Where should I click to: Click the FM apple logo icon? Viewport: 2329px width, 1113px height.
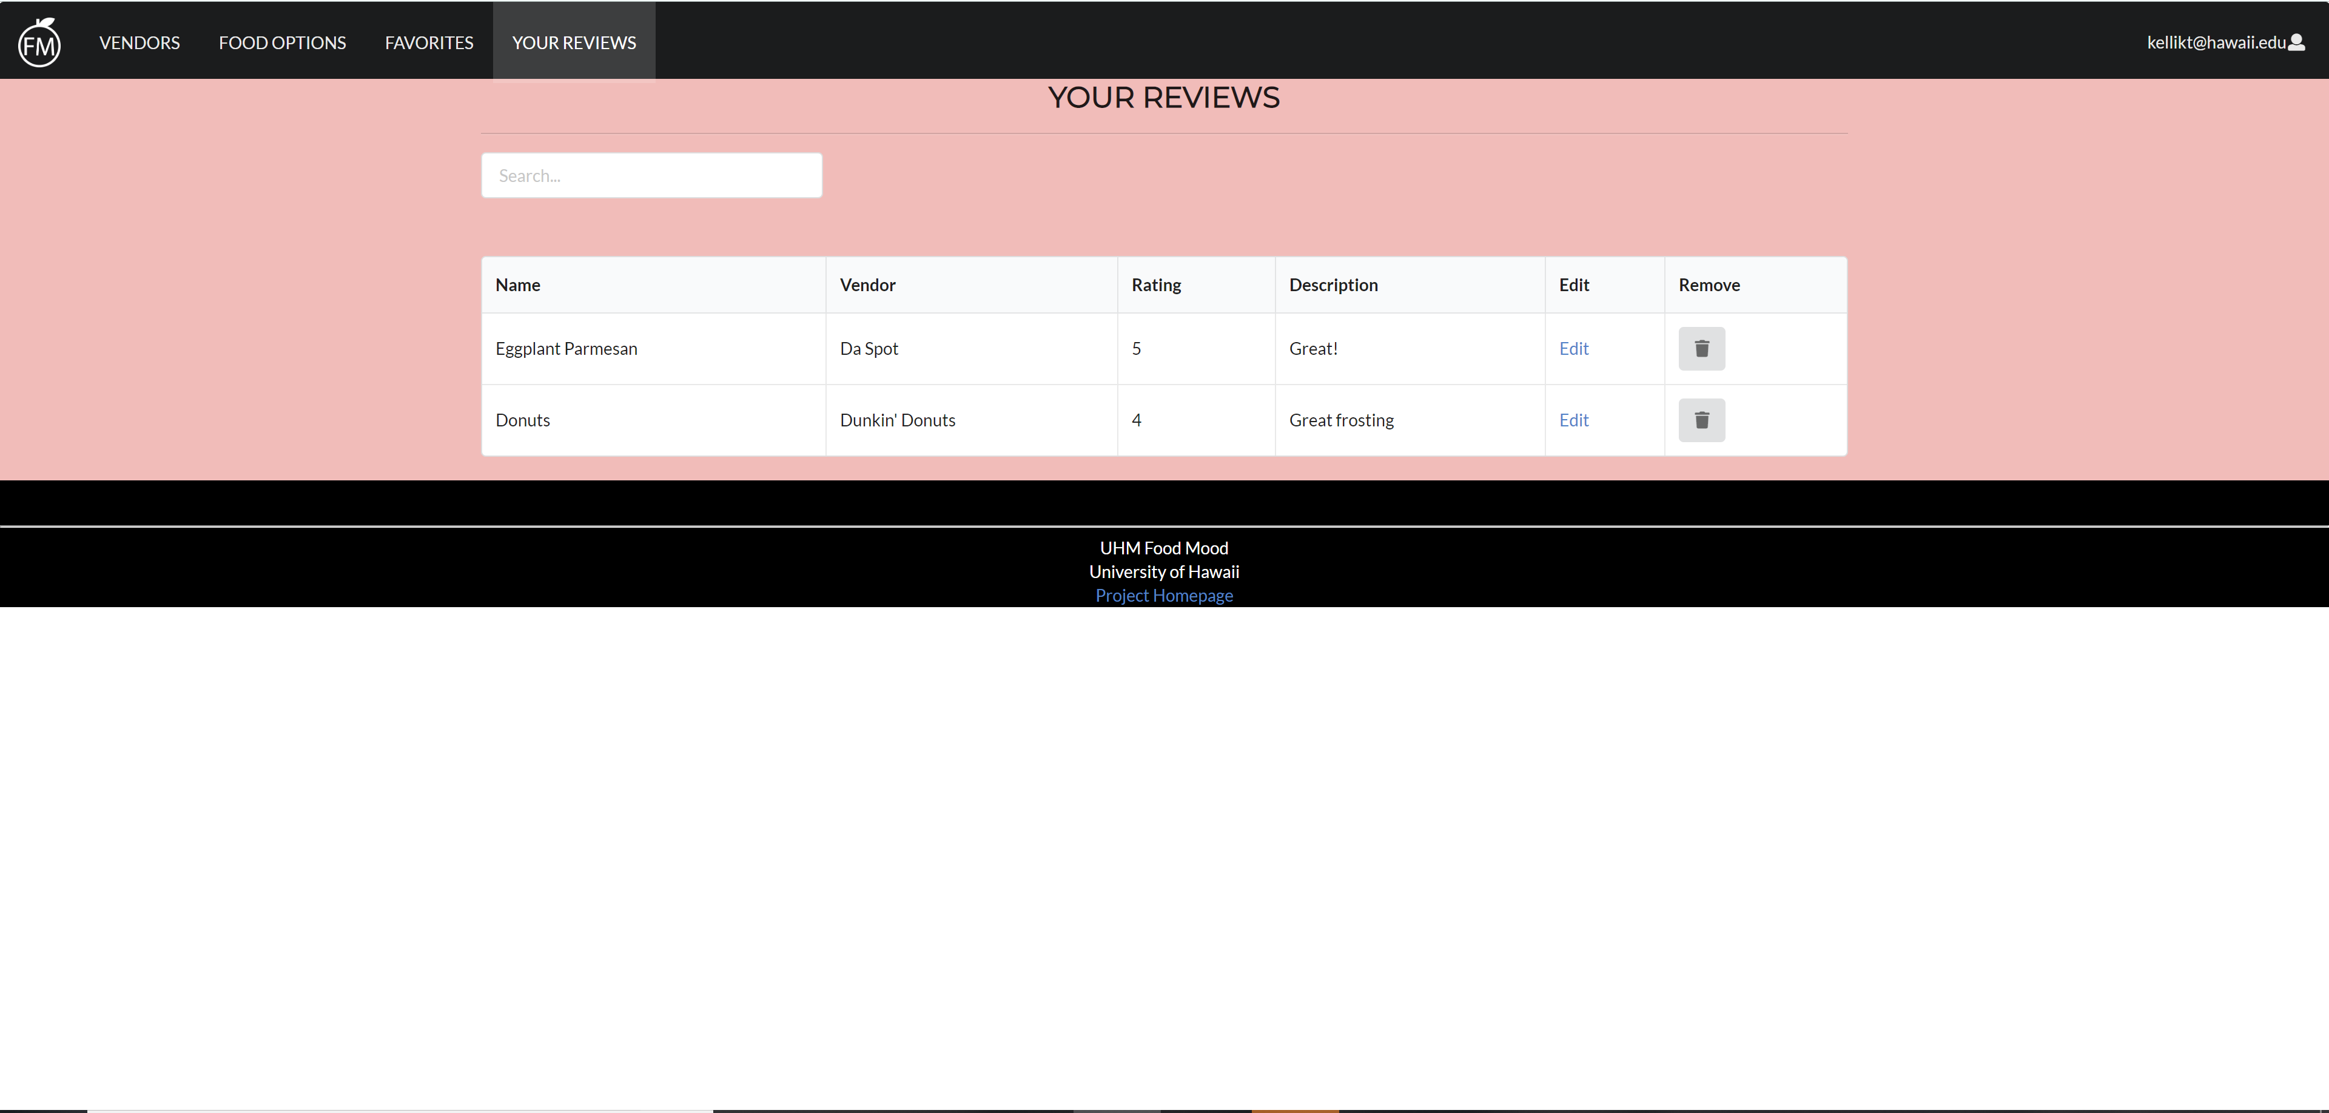40,42
